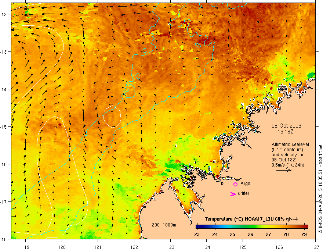
Task: Click the -18 latitude axis label
Action: tap(4, 239)
